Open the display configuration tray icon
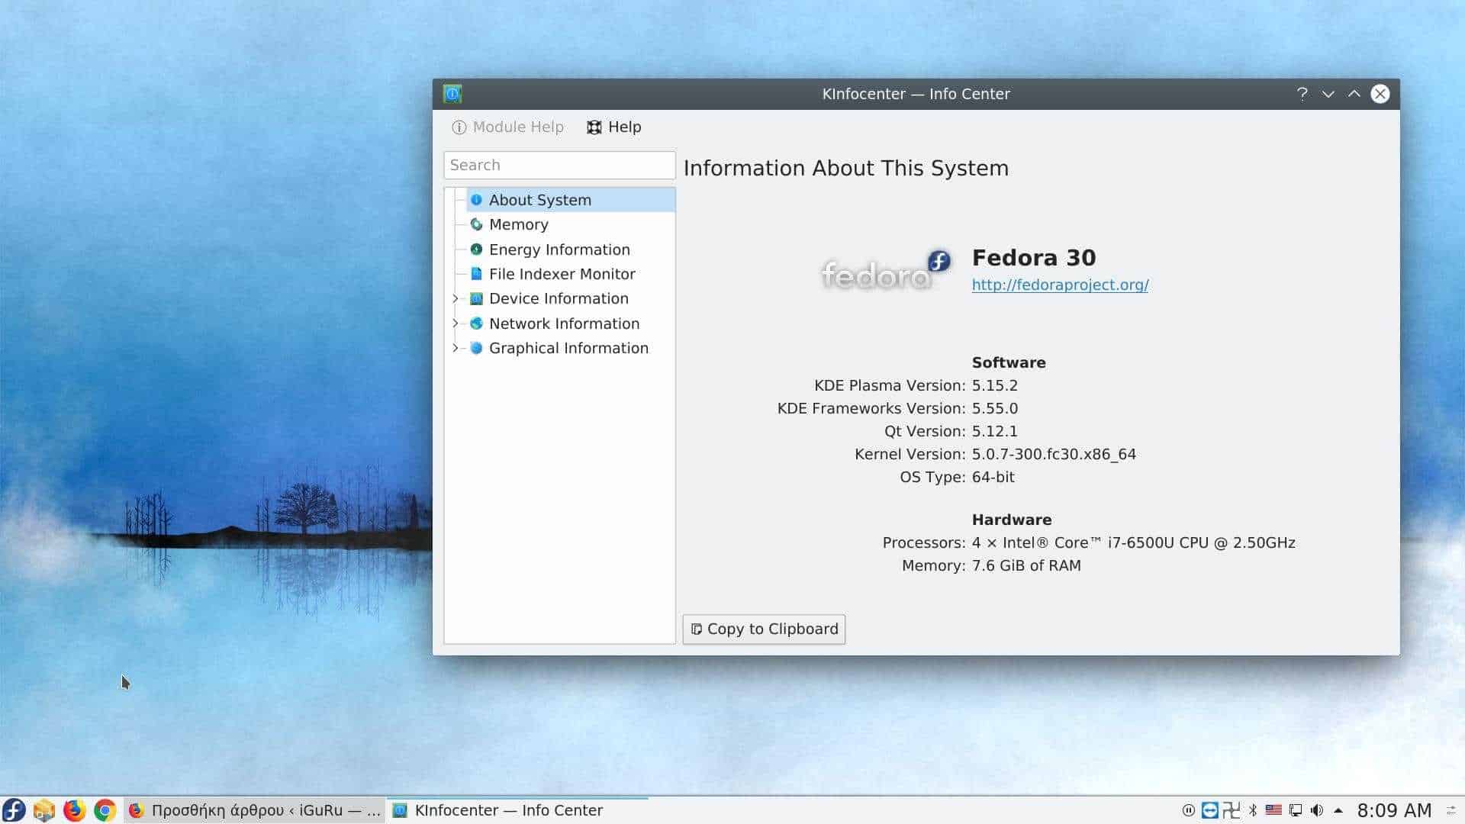1465x824 pixels. pyautogui.click(x=1296, y=810)
